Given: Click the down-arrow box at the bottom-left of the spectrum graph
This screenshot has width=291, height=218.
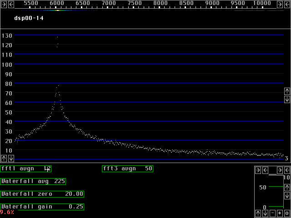Looking at the screenshot, I should (11, 159).
